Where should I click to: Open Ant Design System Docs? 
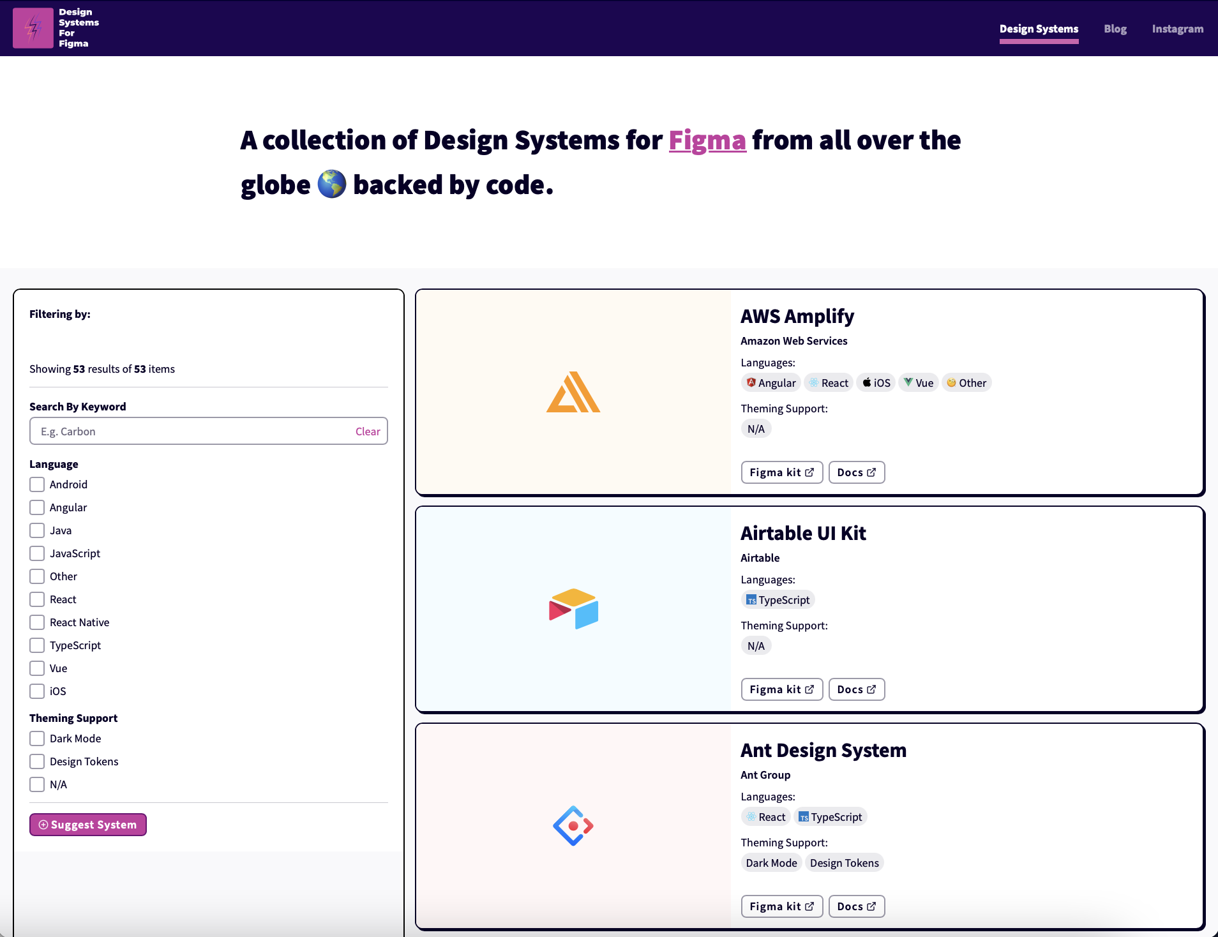(857, 906)
